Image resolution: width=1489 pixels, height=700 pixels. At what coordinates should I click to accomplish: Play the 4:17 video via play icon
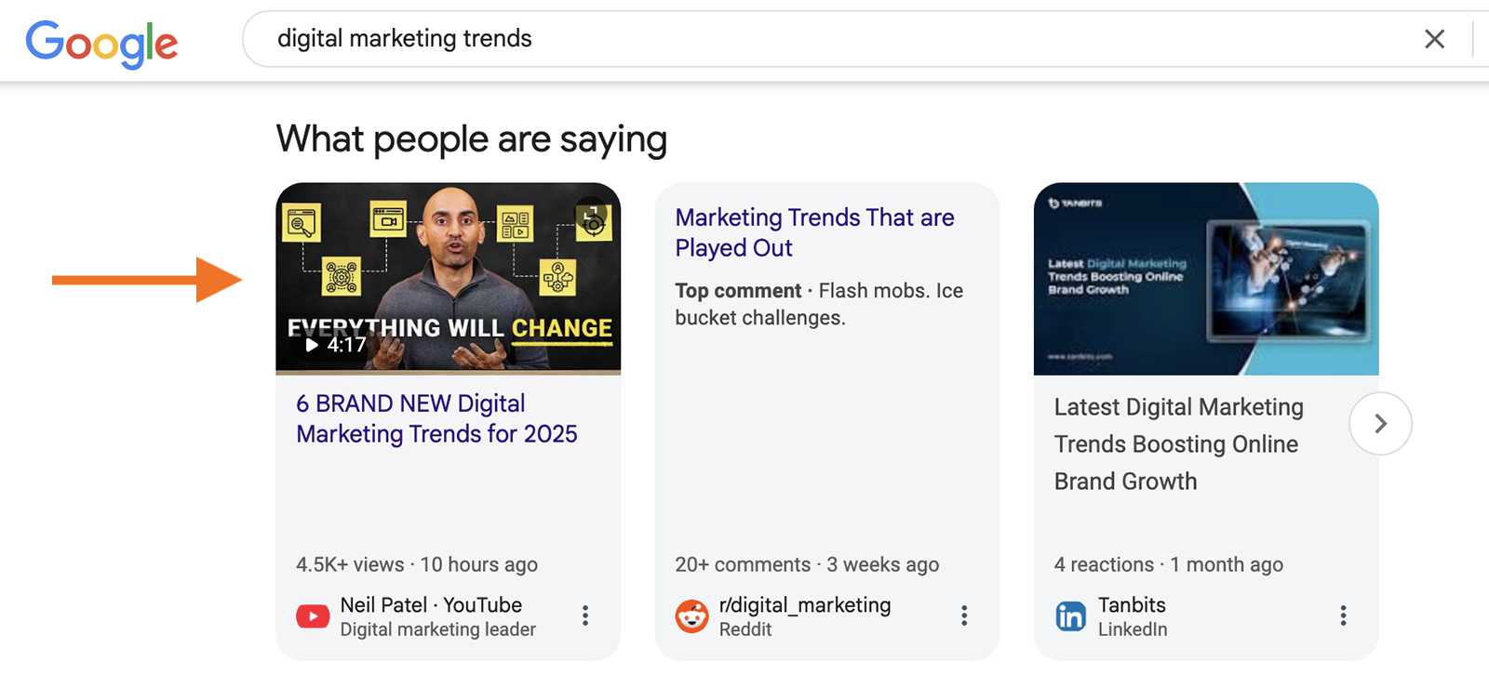(x=312, y=345)
